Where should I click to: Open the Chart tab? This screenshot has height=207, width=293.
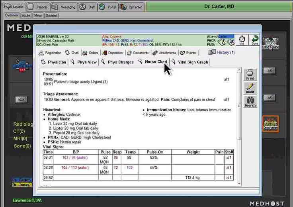pos(72,53)
